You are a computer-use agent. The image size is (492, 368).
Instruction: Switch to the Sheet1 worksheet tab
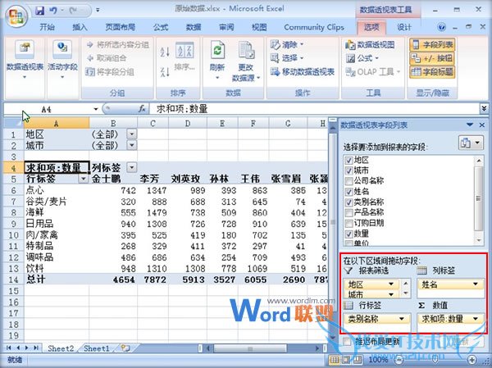[x=96, y=348]
